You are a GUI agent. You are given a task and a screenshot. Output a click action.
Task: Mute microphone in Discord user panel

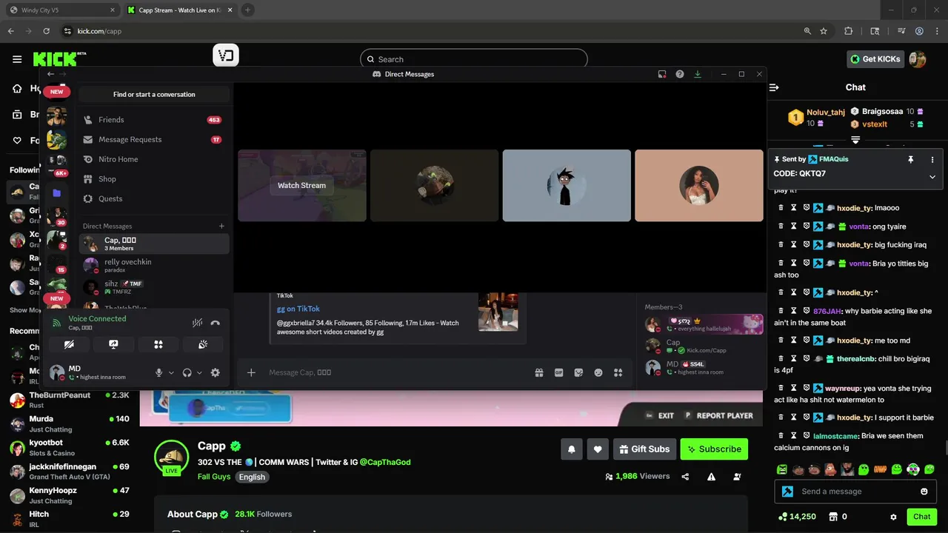158,373
